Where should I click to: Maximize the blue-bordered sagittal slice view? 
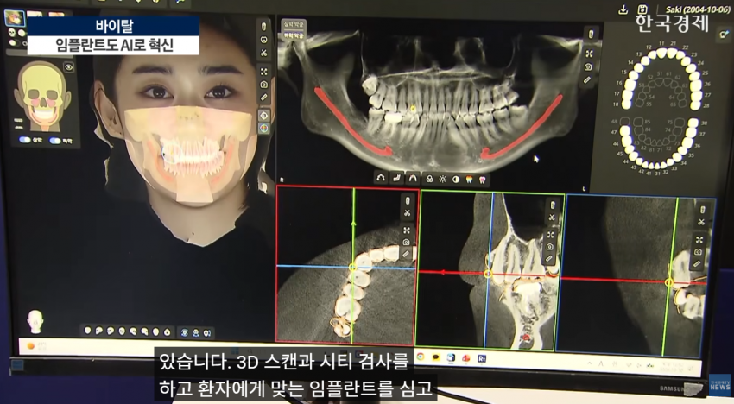click(x=699, y=240)
